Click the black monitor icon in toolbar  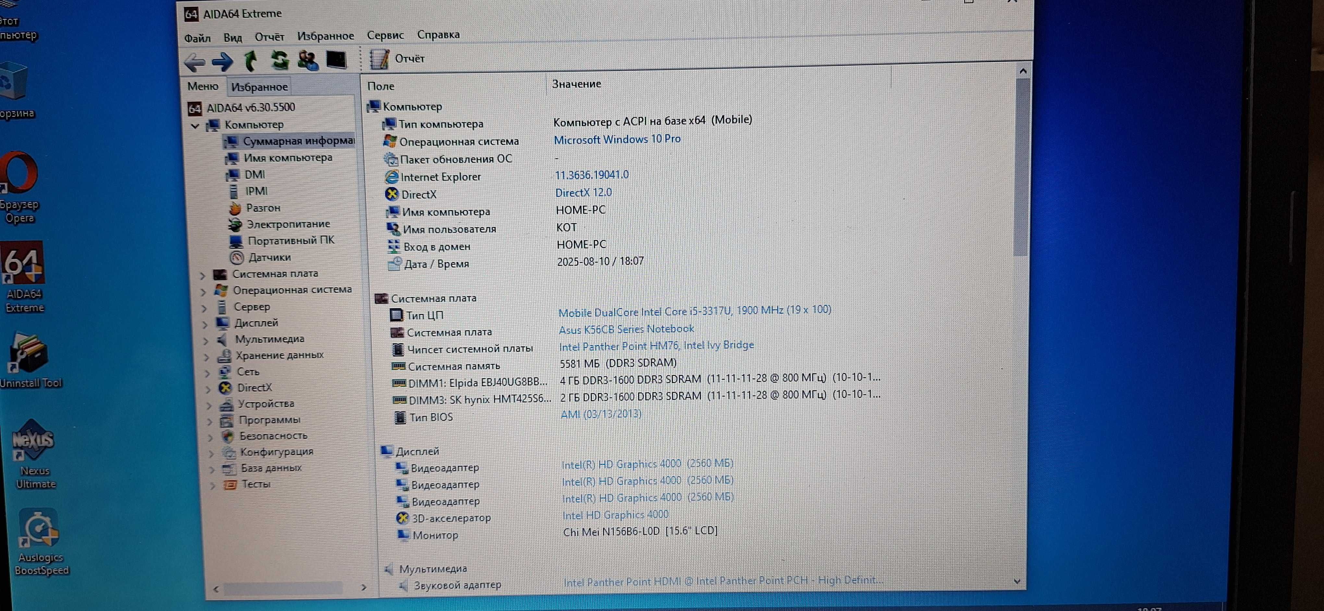(336, 60)
